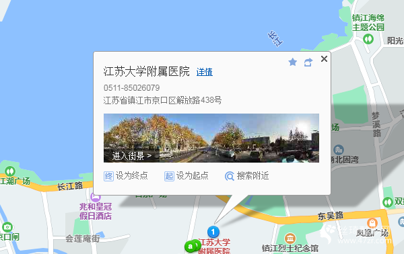The image size is (404, 254).
Task: Click the 进入街景 street view thumbnail
Action: click(211, 138)
